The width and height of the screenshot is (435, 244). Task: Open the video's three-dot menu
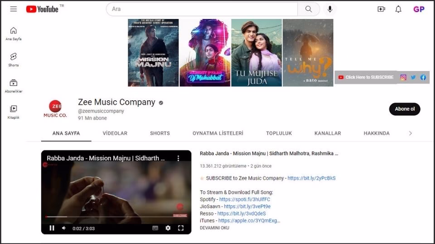pos(178,158)
